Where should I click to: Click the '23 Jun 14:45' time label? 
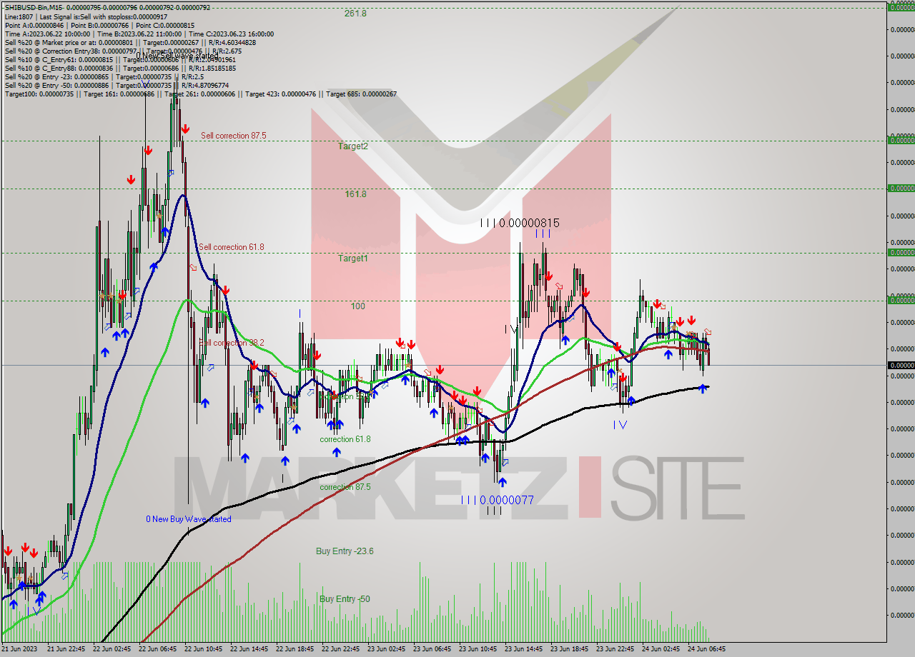523,649
